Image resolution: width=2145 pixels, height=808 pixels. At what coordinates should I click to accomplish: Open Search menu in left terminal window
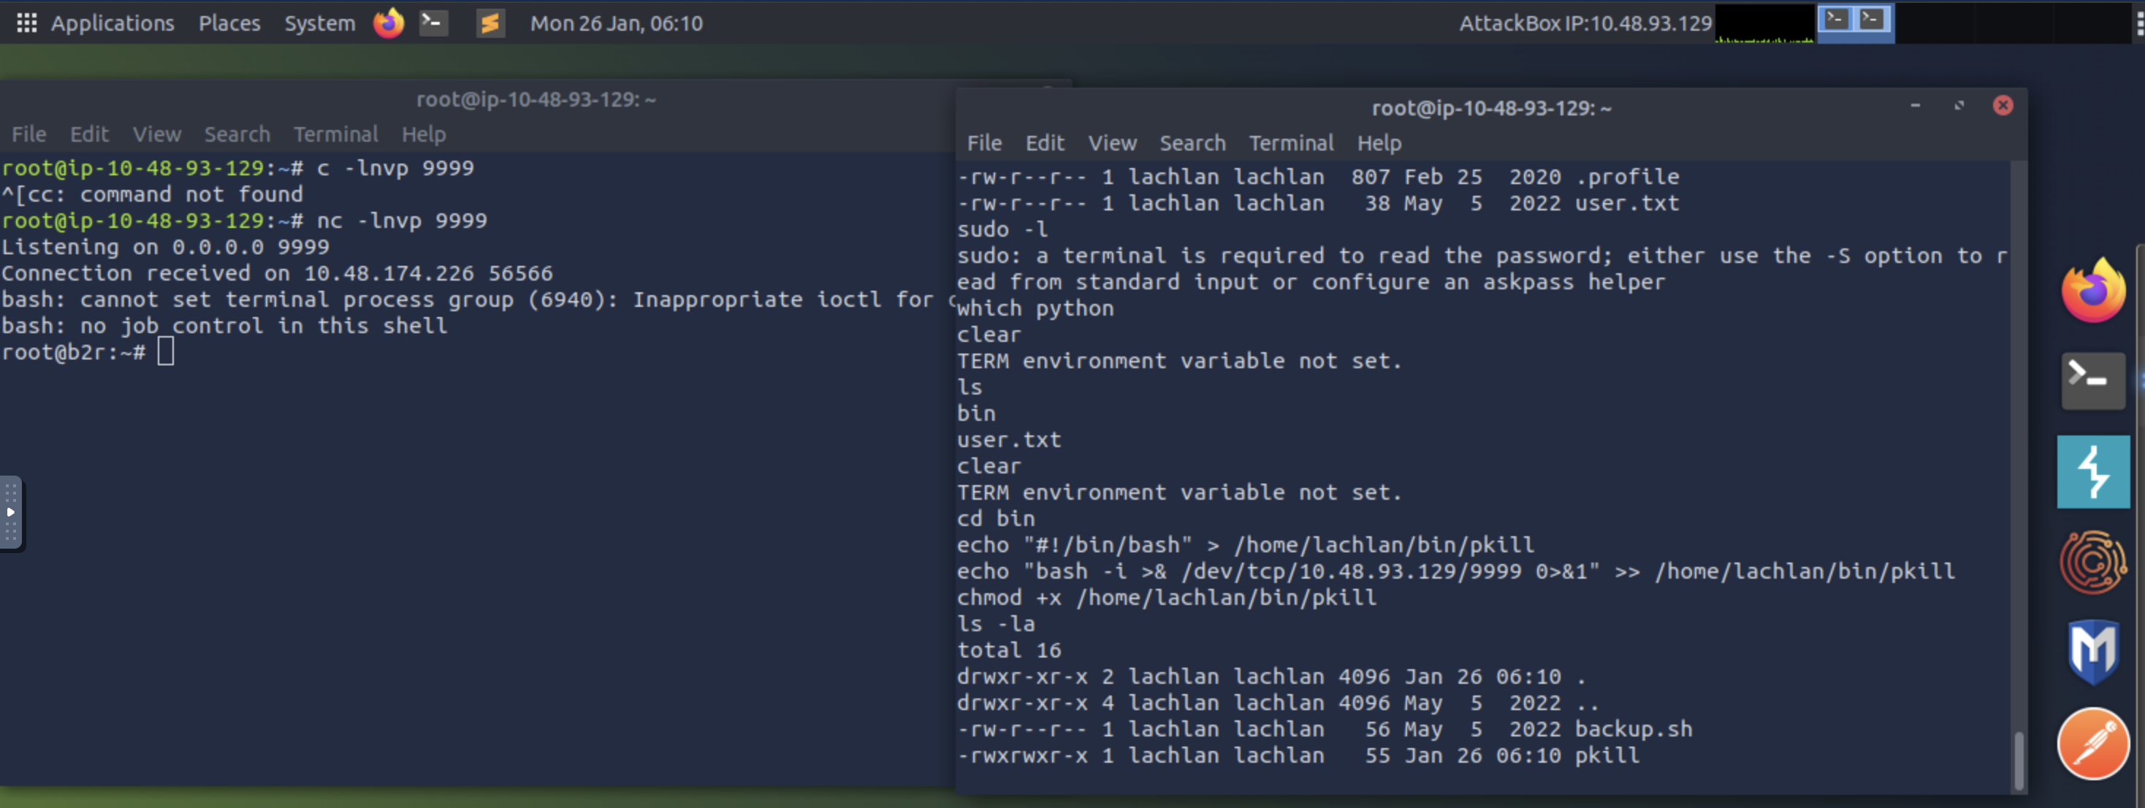(237, 134)
